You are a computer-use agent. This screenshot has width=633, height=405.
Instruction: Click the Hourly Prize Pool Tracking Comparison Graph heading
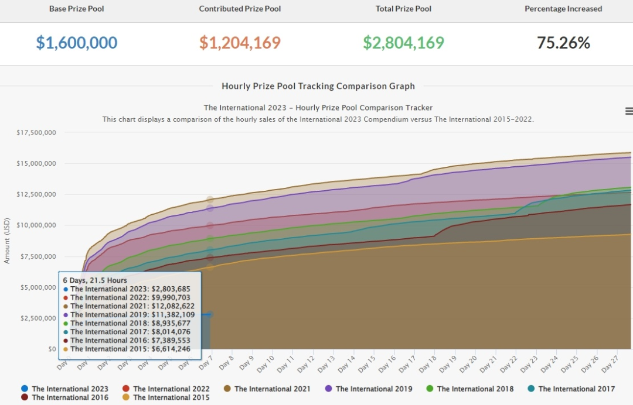click(318, 86)
